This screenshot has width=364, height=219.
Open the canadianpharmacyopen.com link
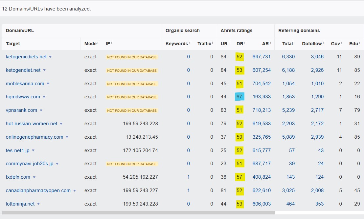click(38, 191)
